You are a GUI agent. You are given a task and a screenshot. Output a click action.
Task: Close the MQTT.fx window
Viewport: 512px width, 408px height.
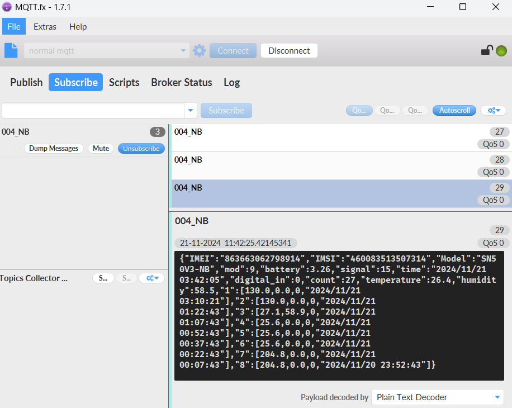pyautogui.click(x=496, y=7)
